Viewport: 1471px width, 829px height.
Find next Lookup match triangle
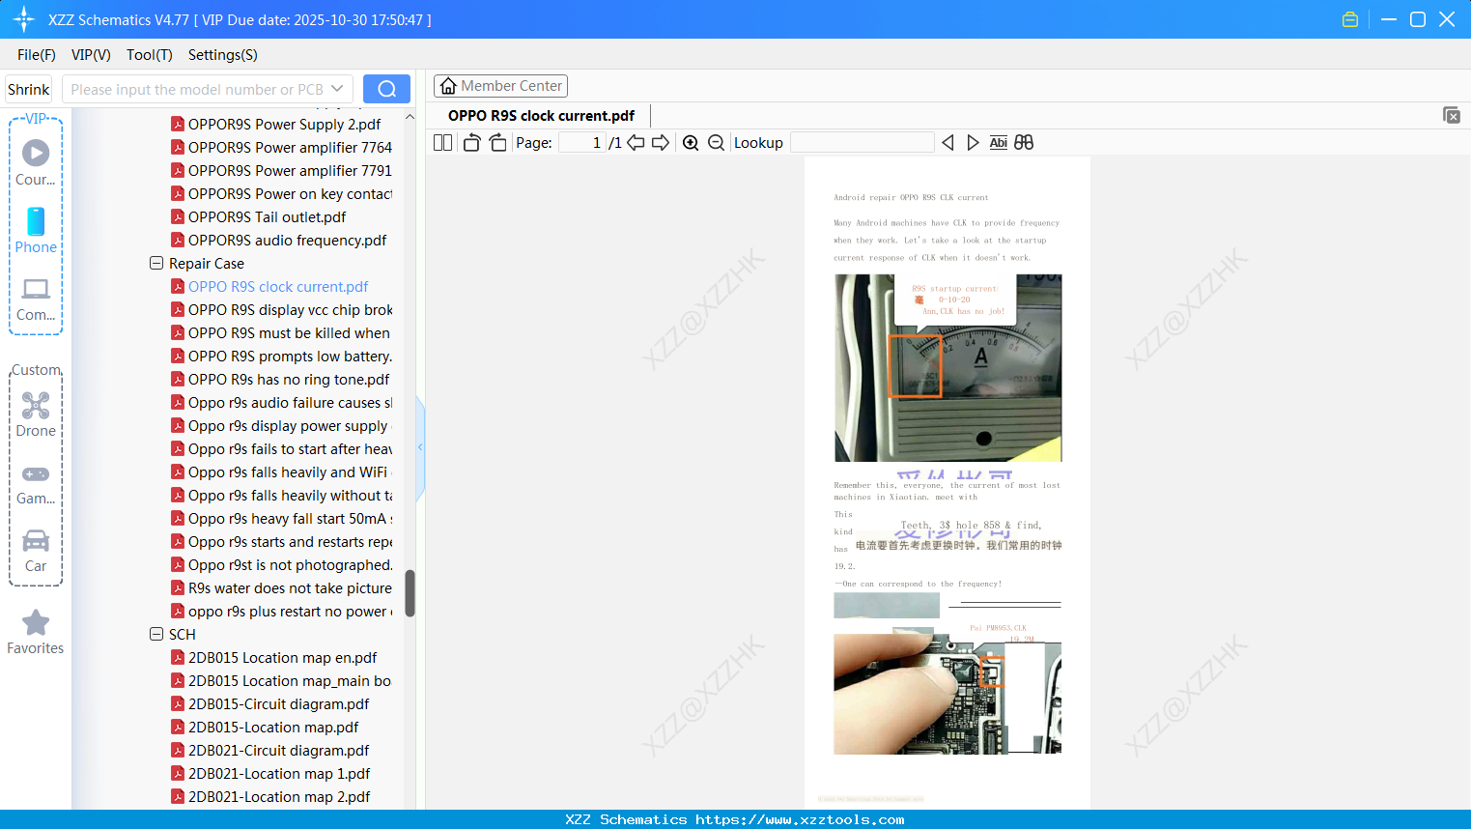(973, 143)
